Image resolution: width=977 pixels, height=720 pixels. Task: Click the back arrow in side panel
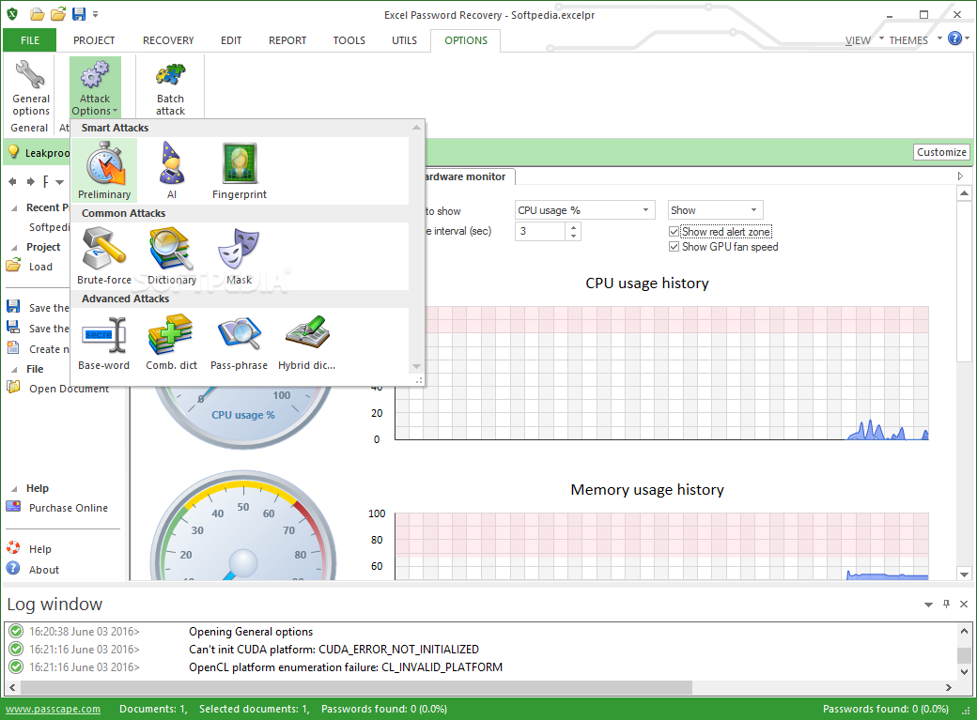(12, 182)
